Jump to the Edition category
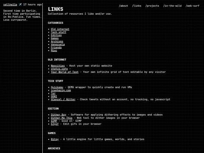Screen dimensions: 204x153 click(x=56, y=35)
